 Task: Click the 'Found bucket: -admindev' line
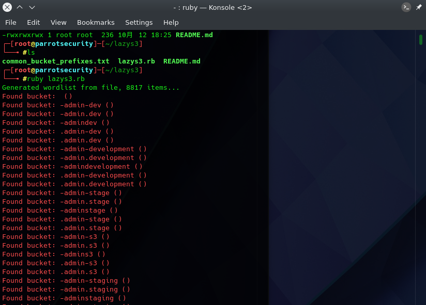[56, 122]
